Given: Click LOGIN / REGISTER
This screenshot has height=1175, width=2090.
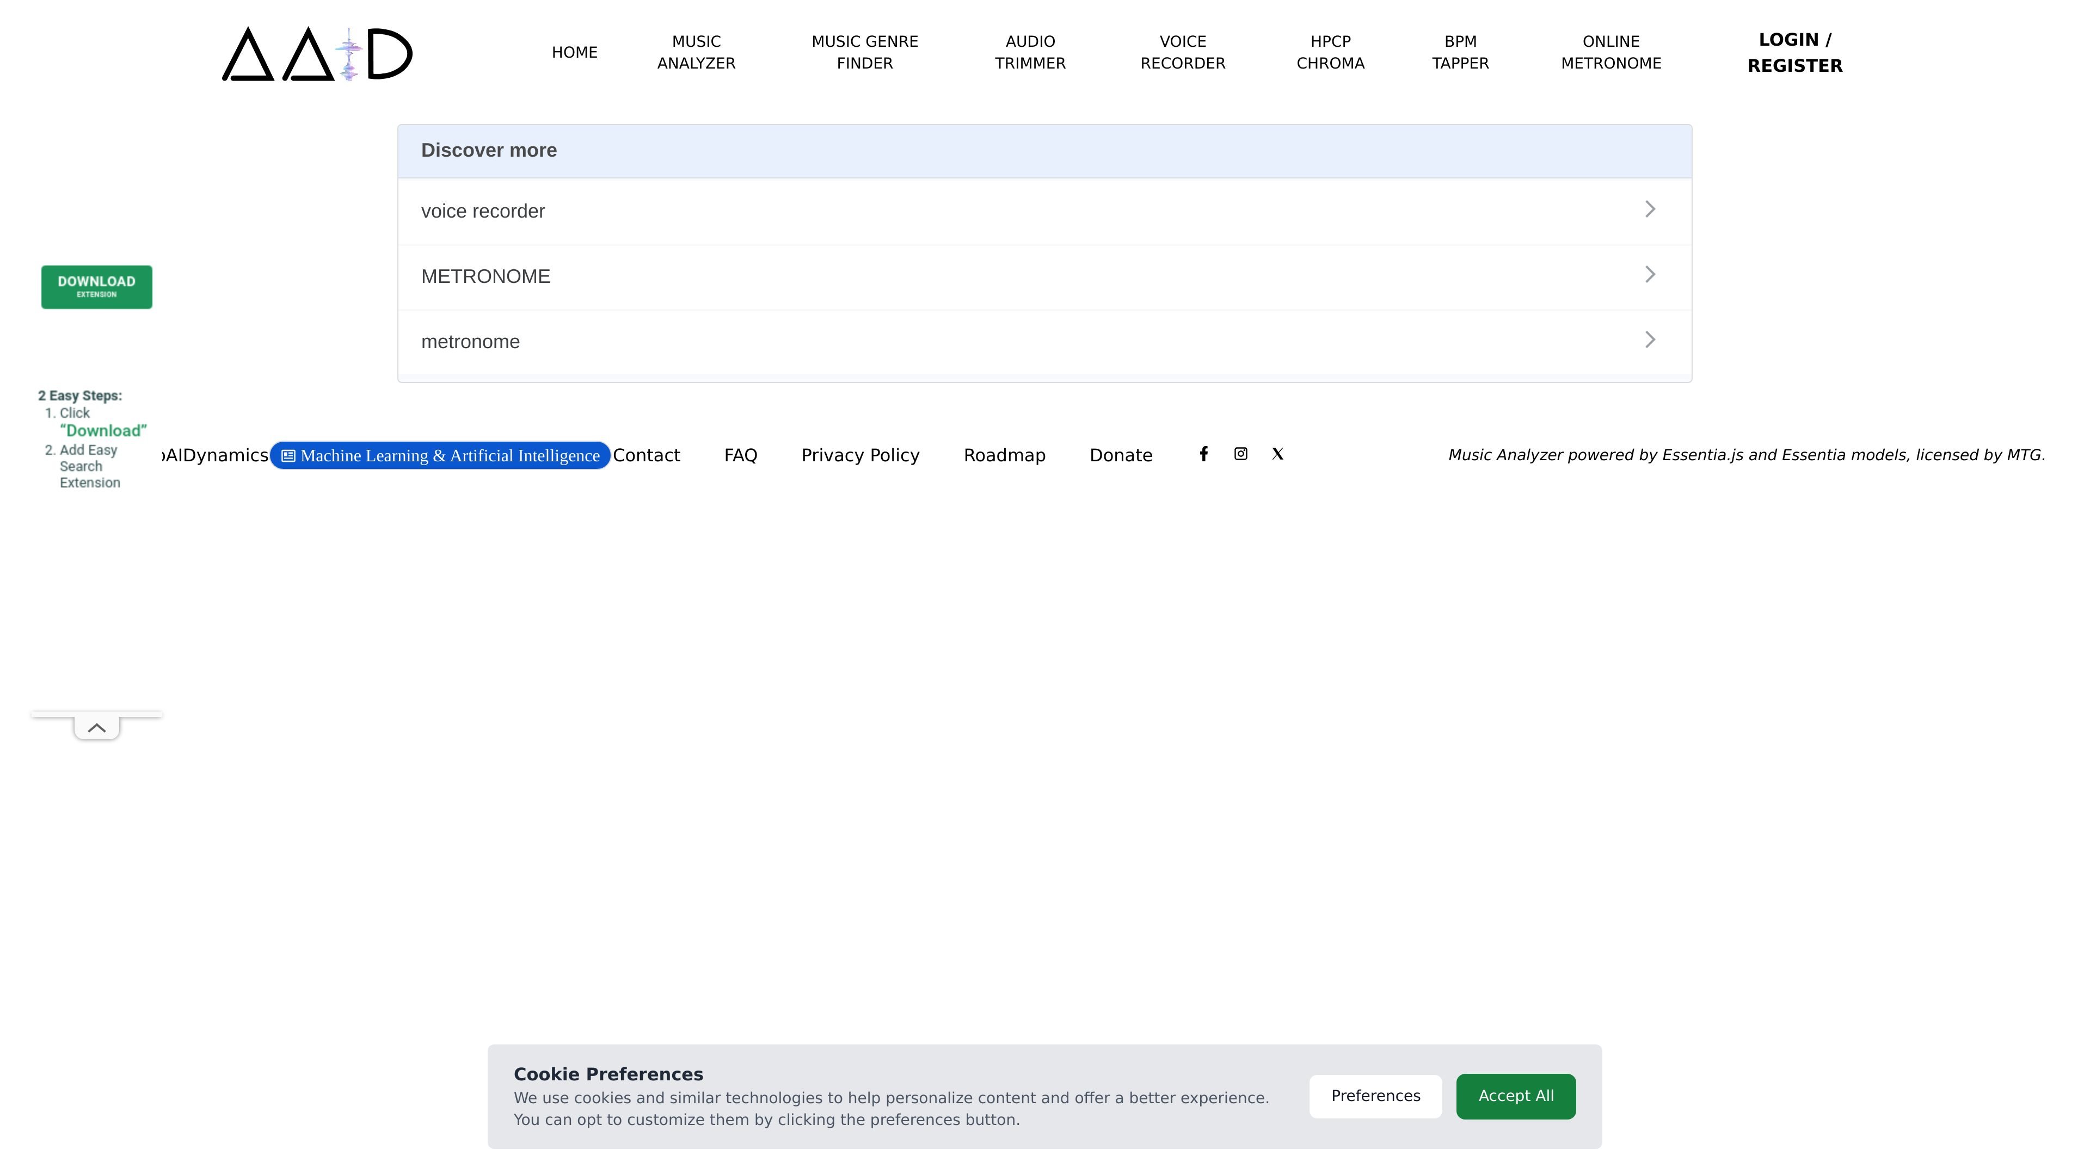Looking at the screenshot, I should click(x=1794, y=53).
